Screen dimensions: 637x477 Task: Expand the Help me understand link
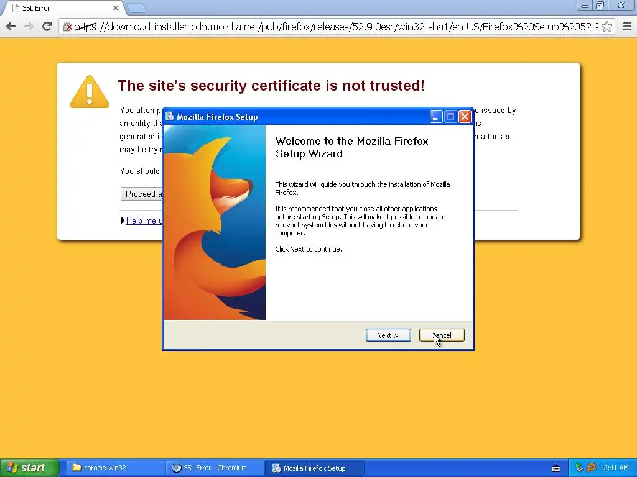144,220
